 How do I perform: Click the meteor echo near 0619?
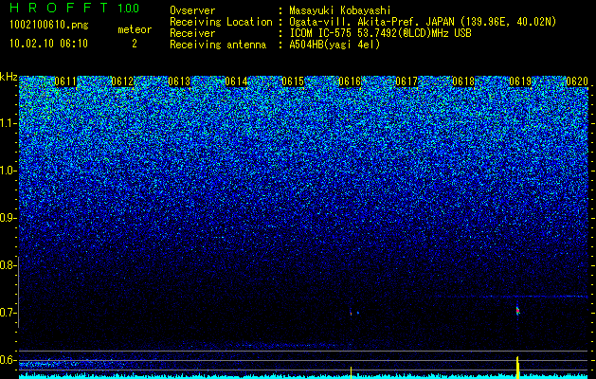517,311
